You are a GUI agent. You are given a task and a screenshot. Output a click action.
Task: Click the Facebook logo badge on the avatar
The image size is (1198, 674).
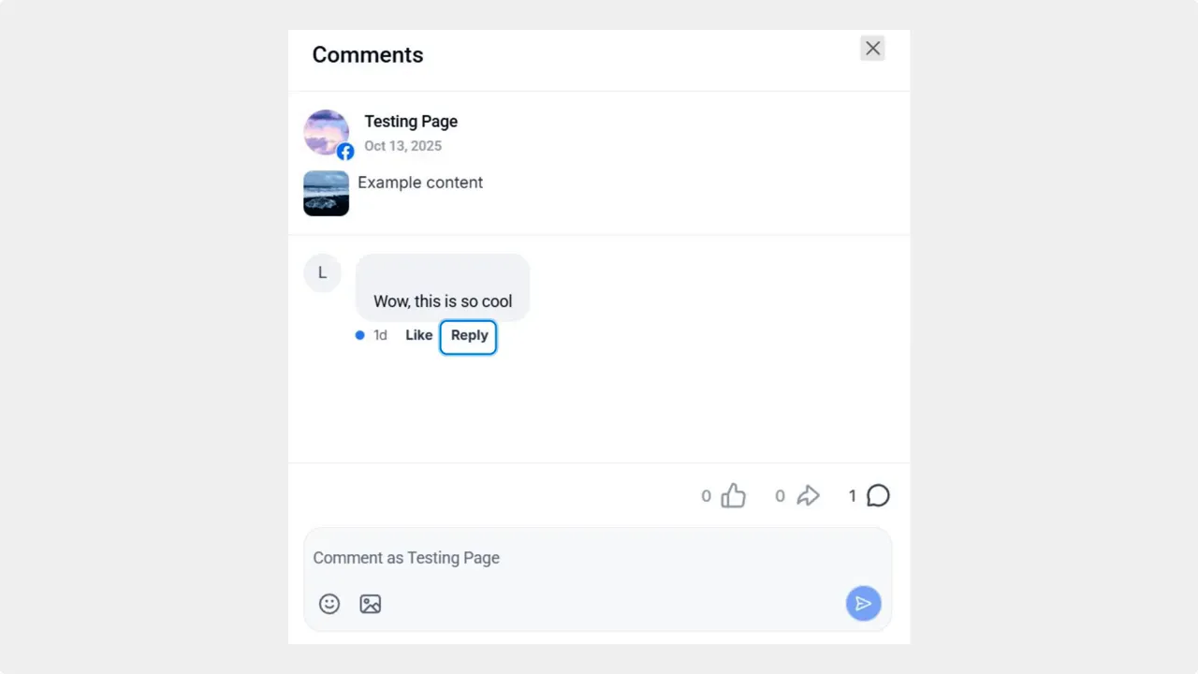(345, 151)
